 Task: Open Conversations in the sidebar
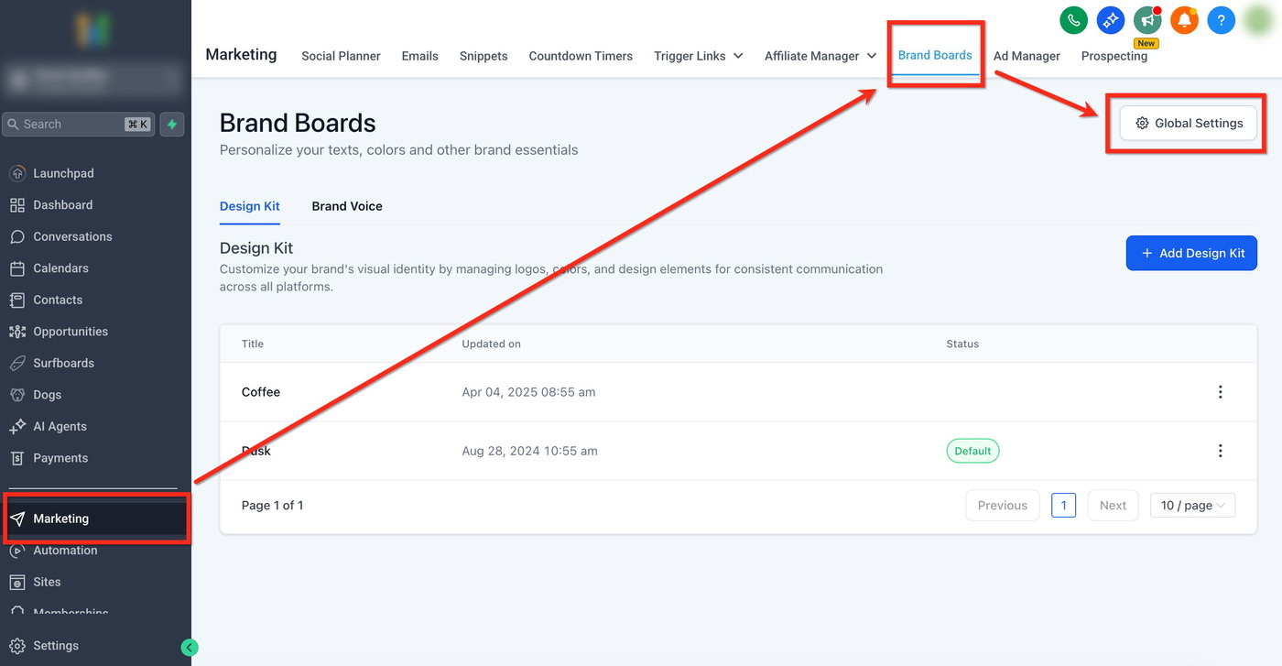72,236
